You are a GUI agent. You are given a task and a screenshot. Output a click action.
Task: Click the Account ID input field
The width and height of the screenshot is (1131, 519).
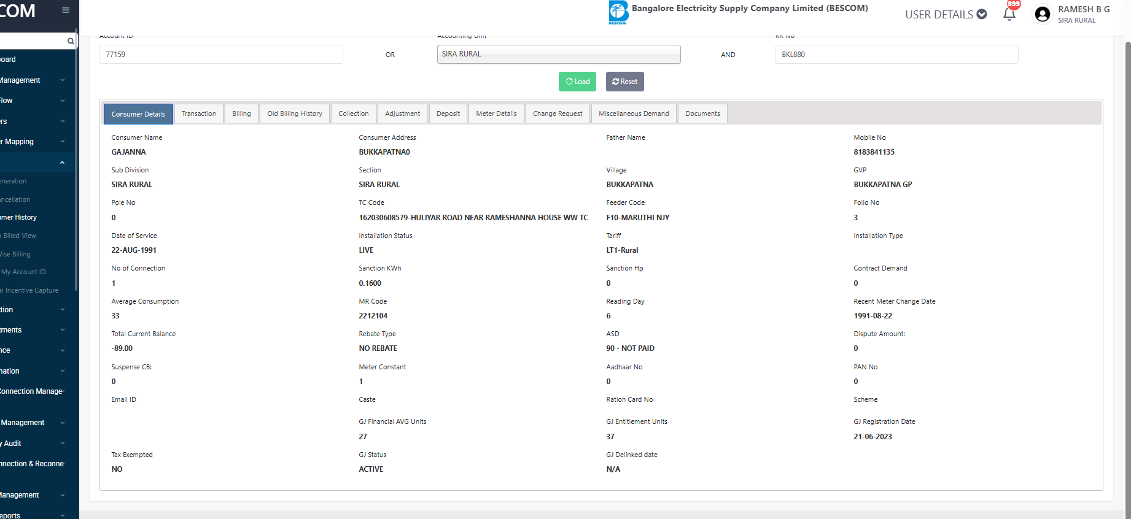point(221,54)
